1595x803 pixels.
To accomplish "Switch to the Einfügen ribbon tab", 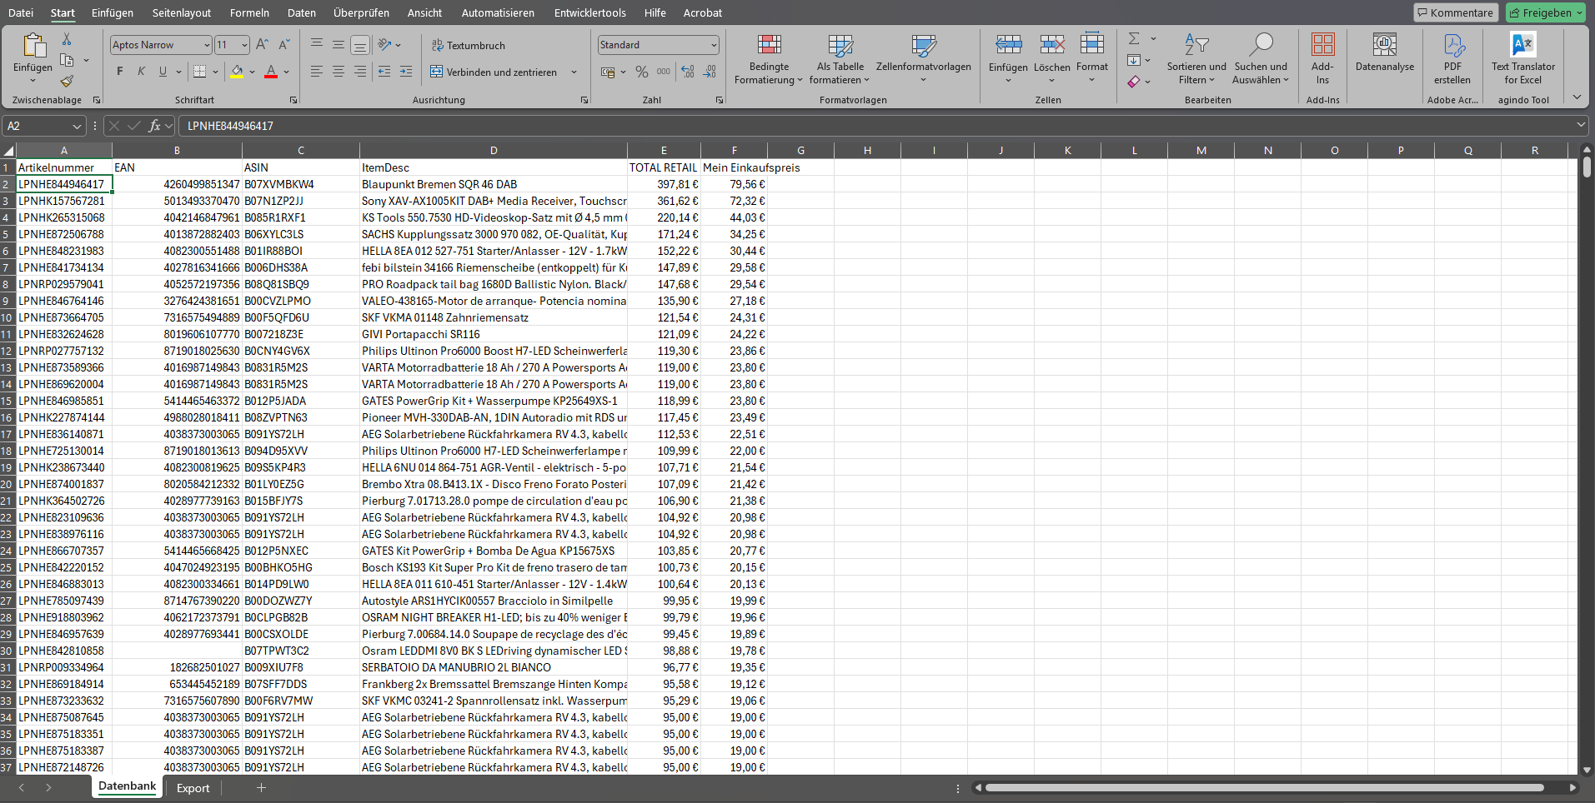I will click(113, 12).
